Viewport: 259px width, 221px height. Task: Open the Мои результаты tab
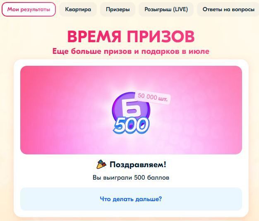point(29,9)
